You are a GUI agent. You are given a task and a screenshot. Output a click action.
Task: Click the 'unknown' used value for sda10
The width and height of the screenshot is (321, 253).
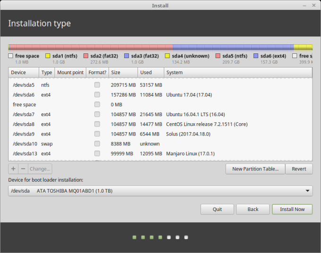click(x=150, y=144)
